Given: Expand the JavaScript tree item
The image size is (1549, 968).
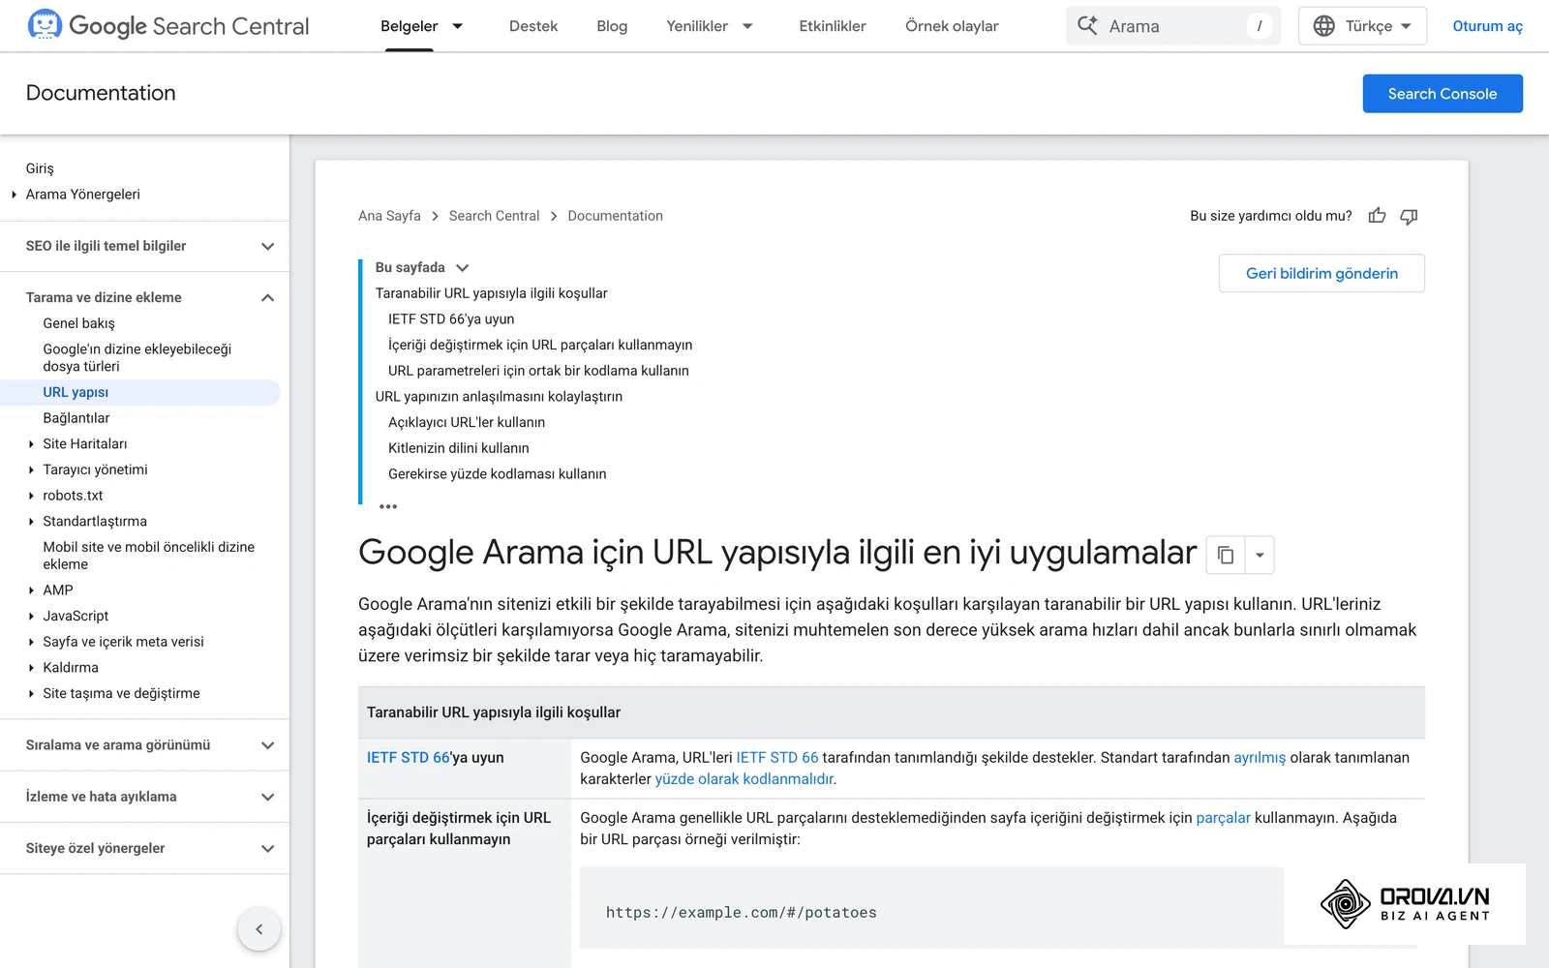Looking at the screenshot, I should coord(31,616).
